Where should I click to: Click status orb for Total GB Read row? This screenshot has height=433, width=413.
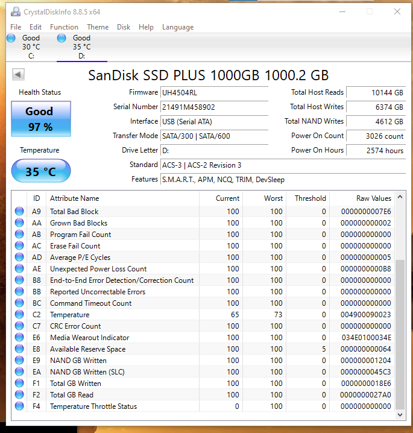19,394
